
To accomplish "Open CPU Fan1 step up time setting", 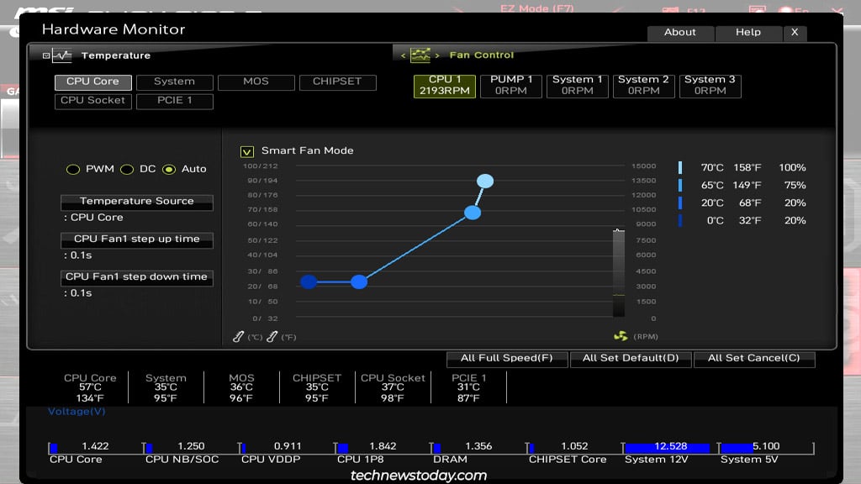I will tap(136, 239).
